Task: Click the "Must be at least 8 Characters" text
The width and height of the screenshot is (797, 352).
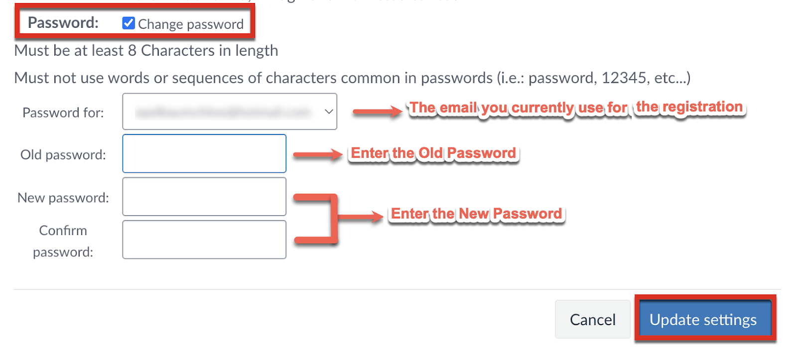Action: (146, 50)
